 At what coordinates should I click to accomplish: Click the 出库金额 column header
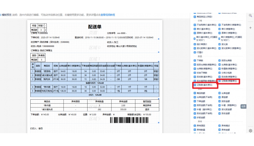pos(63,66)
